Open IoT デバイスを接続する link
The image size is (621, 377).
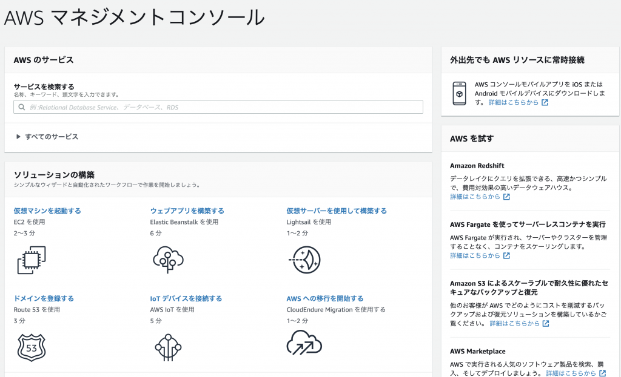[186, 298]
